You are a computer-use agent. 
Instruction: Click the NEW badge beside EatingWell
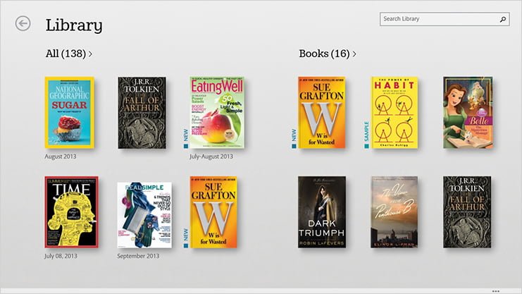(x=186, y=138)
